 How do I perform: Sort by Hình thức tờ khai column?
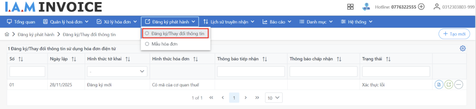[x=128, y=59]
